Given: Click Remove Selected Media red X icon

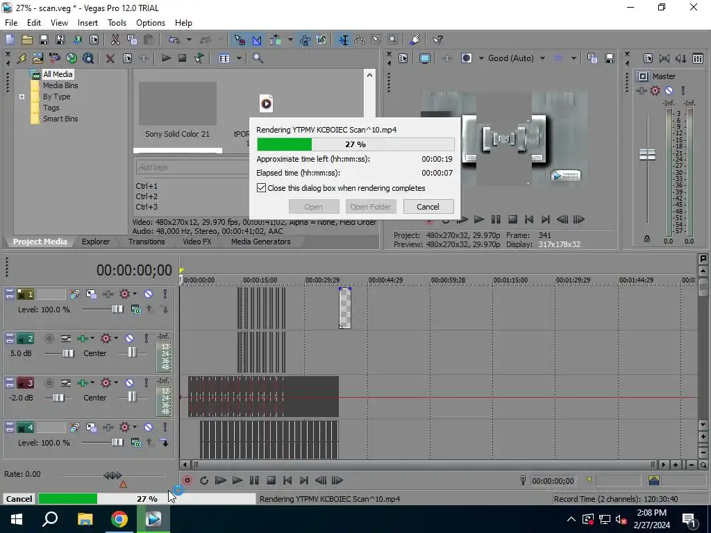Looking at the screenshot, I should coord(110,58).
